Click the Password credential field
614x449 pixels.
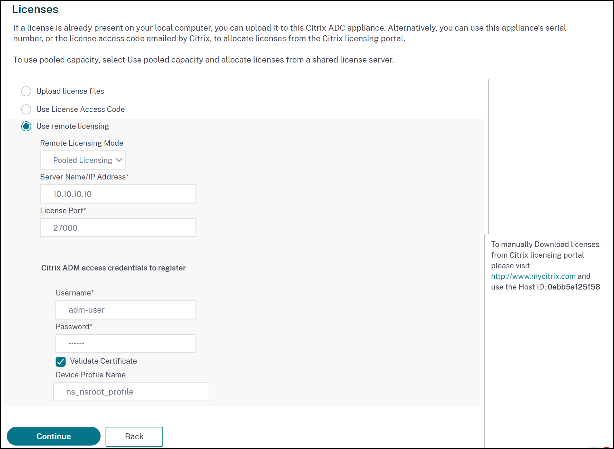click(x=127, y=344)
